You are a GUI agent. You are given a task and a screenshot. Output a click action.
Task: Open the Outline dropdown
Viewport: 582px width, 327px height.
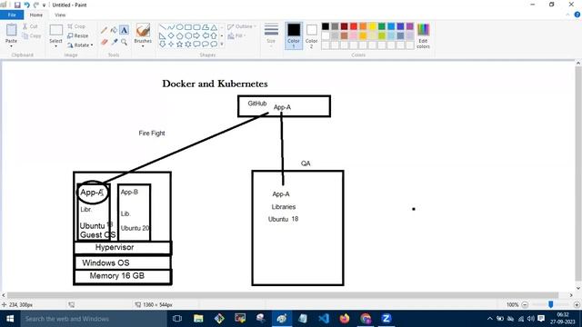tap(242, 26)
